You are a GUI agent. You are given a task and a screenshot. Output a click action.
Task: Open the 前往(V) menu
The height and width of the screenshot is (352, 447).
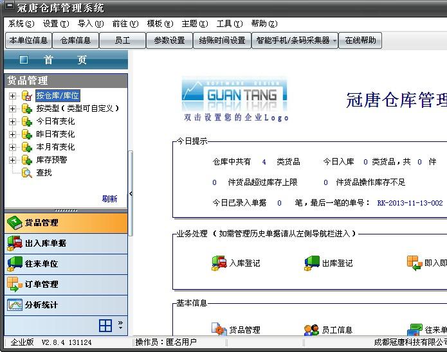pos(125,24)
